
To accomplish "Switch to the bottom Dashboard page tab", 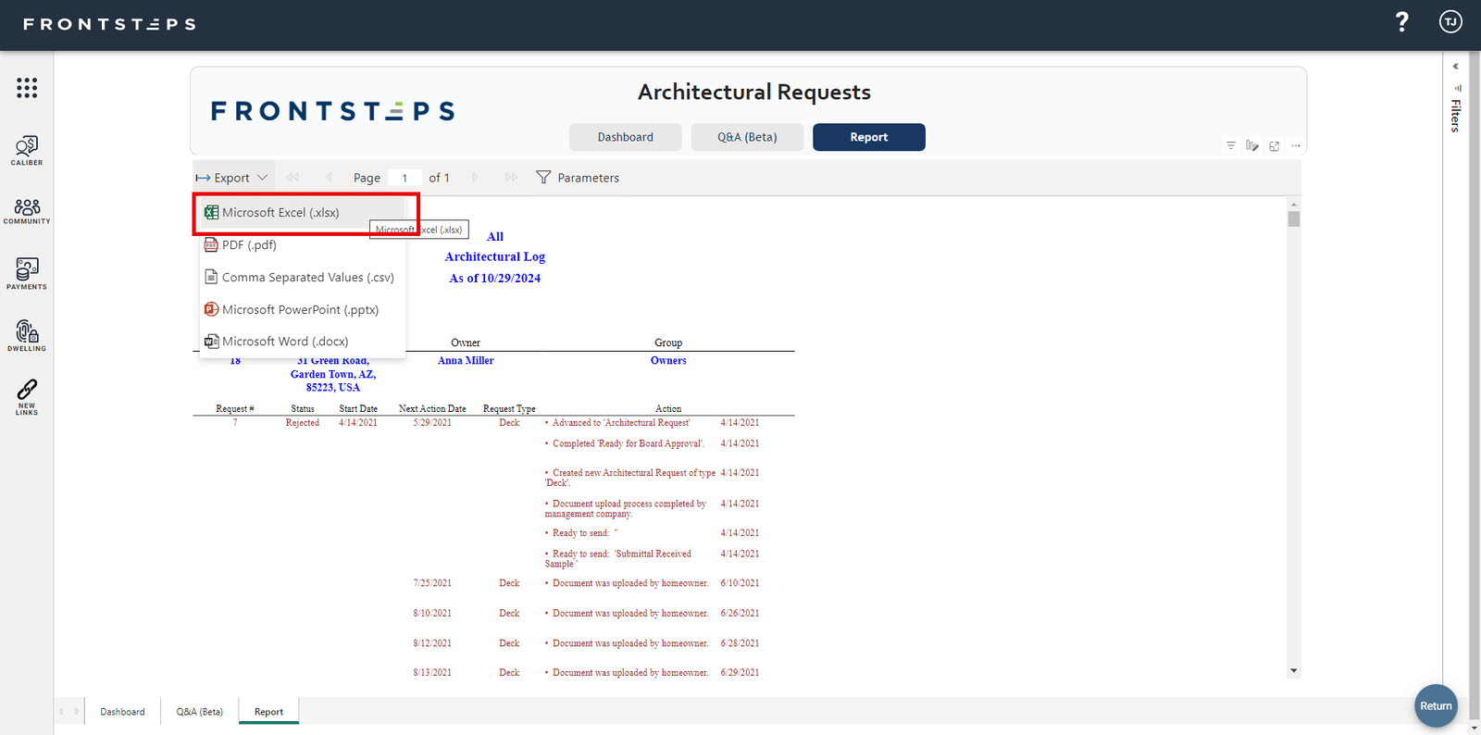I will (x=123, y=712).
